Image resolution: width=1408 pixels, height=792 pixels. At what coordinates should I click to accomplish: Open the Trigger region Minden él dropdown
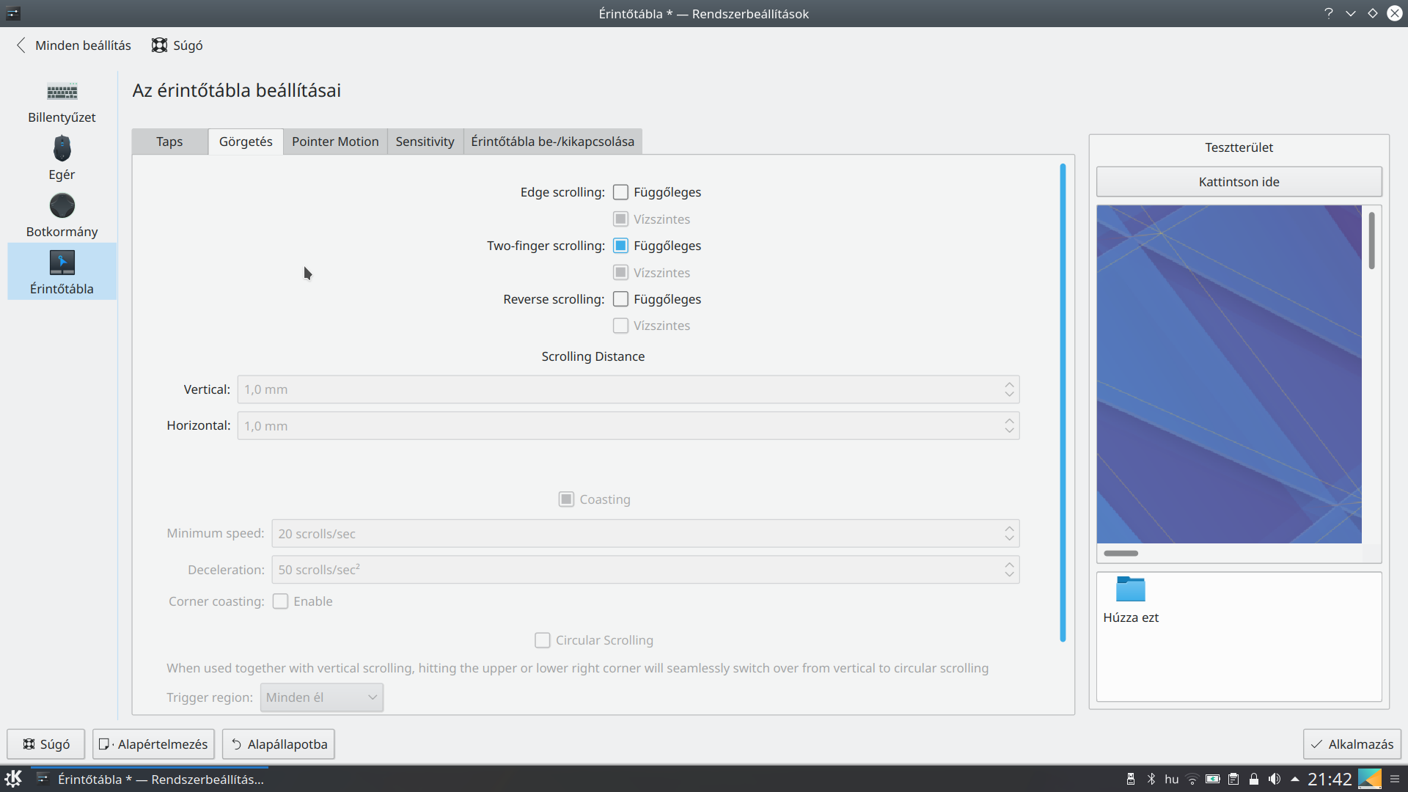coord(321,697)
